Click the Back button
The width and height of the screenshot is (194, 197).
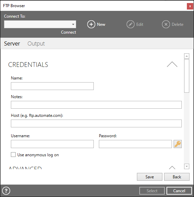177,177
